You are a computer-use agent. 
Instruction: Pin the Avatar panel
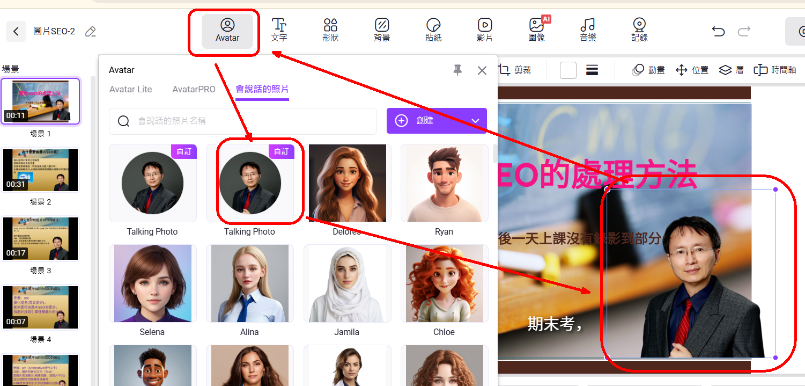[457, 70]
